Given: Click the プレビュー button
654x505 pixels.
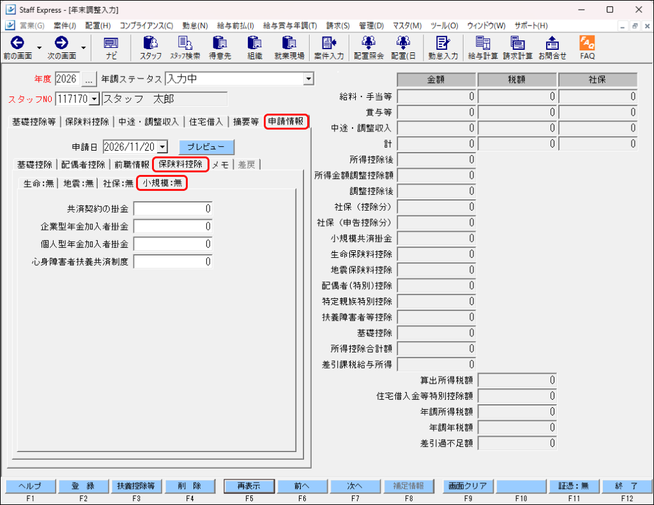Looking at the screenshot, I should pos(206,147).
